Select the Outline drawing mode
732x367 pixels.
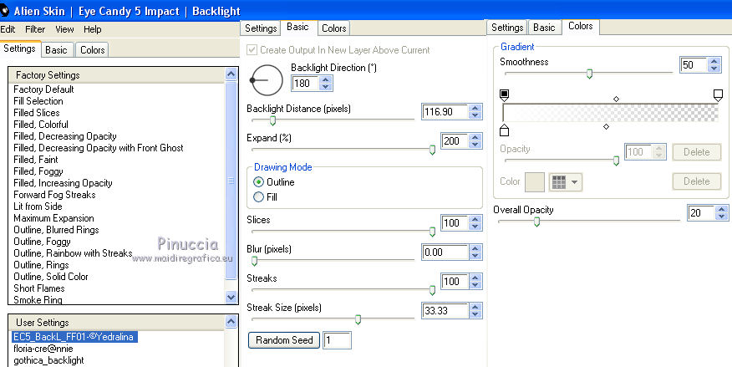point(258,182)
